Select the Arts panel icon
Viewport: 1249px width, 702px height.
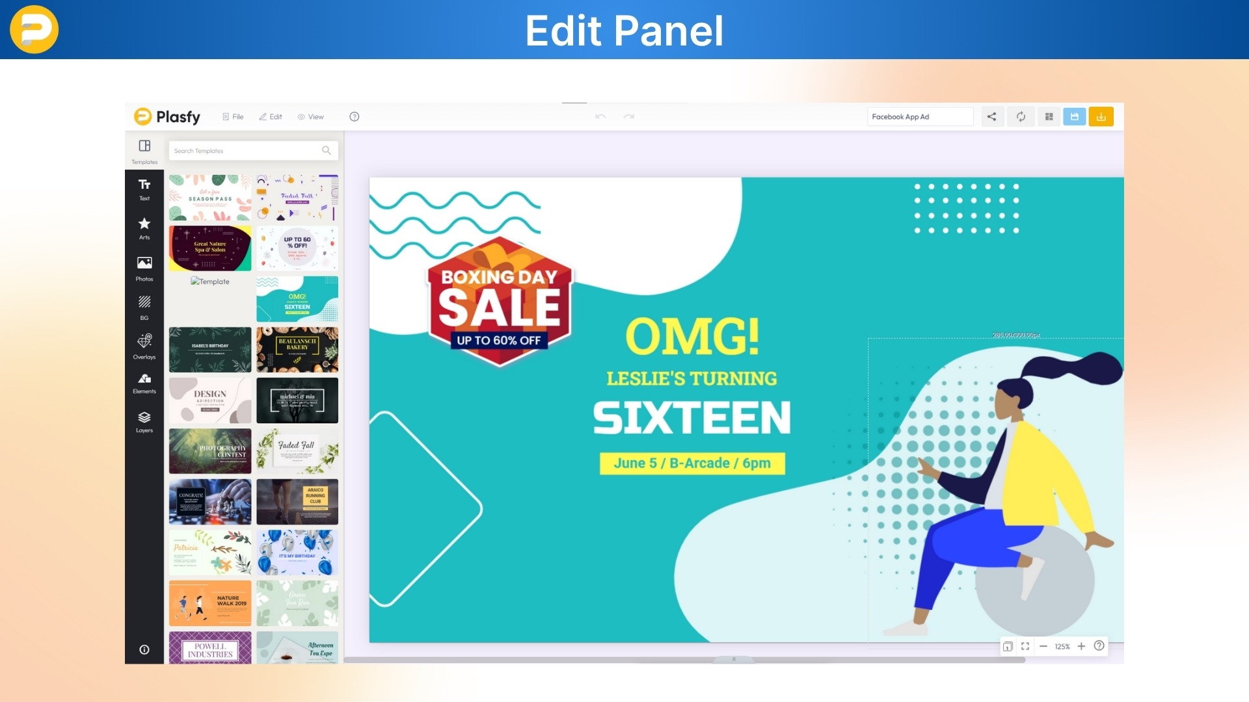click(x=144, y=228)
